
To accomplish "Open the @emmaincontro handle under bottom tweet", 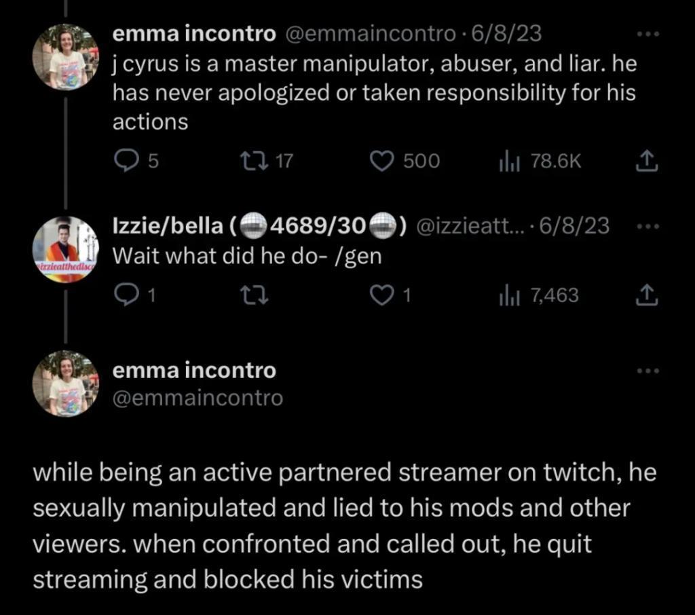I will 197,398.
